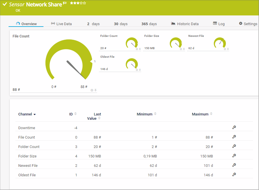Open the Historic Data tab
The height and width of the screenshot is (190, 259).
(x=185, y=24)
